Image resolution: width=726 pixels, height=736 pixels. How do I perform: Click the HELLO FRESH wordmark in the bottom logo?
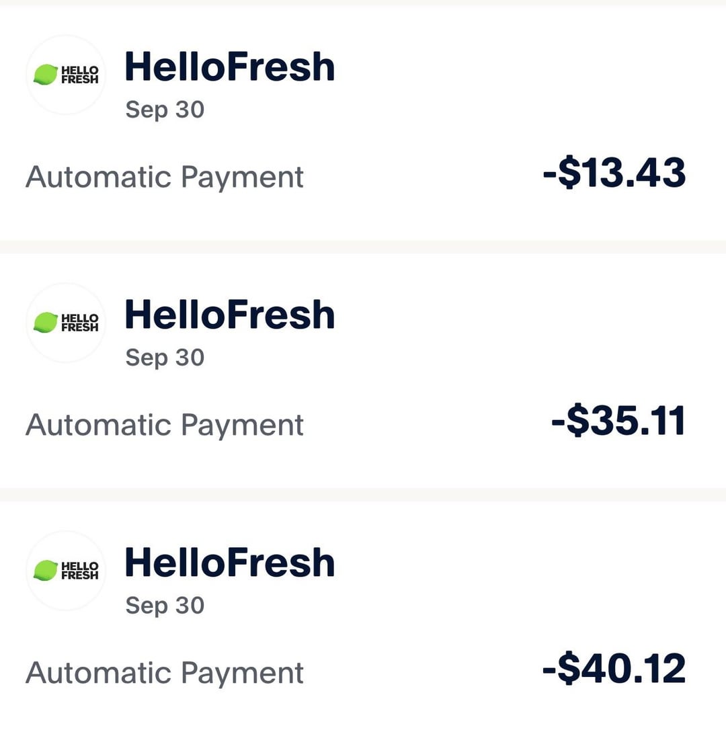(79, 570)
